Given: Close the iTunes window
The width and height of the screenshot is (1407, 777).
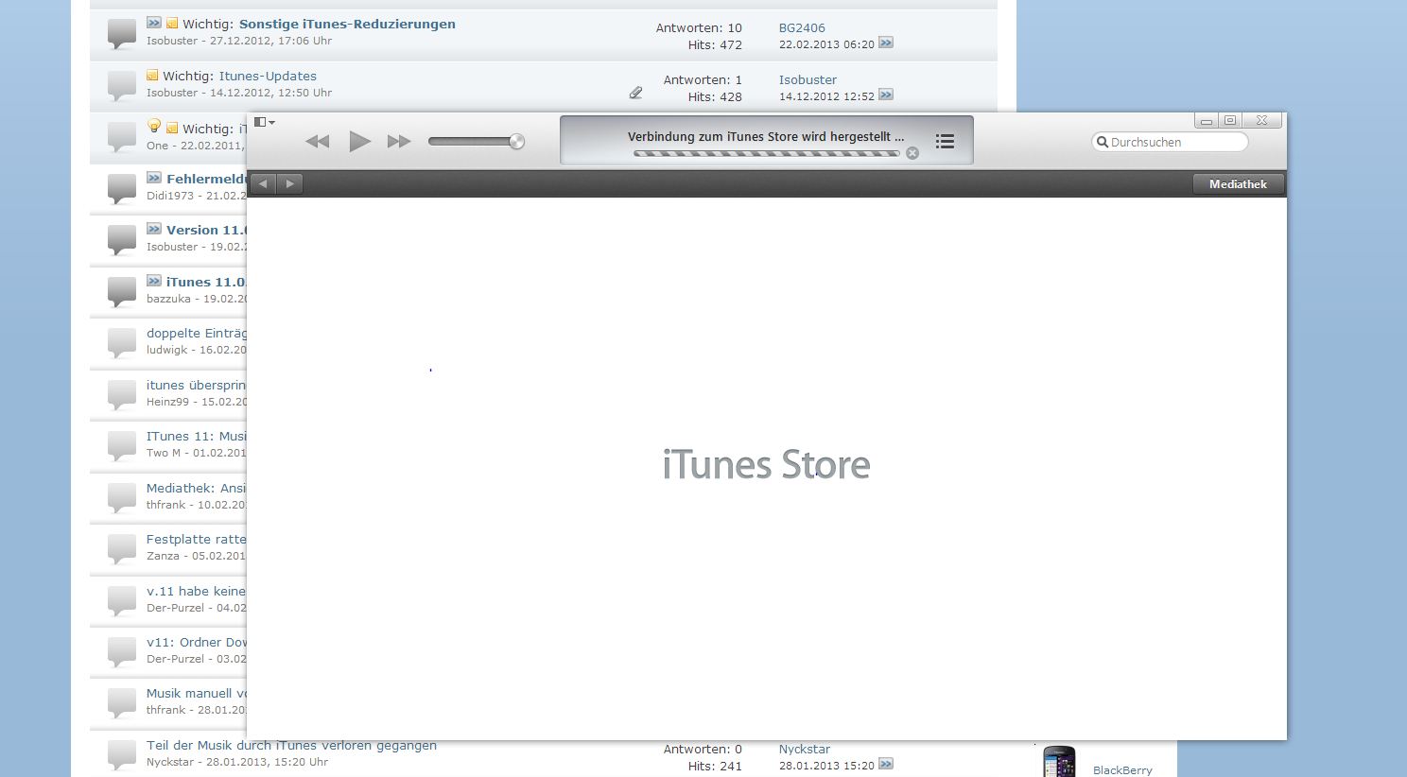Looking at the screenshot, I should pyautogui.click(x=1261, y=120).
